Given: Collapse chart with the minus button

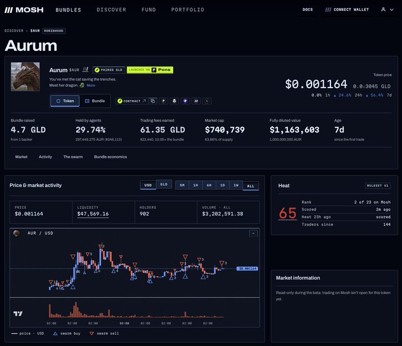Looking at the screenshot, I should click(x=253, y=234).
